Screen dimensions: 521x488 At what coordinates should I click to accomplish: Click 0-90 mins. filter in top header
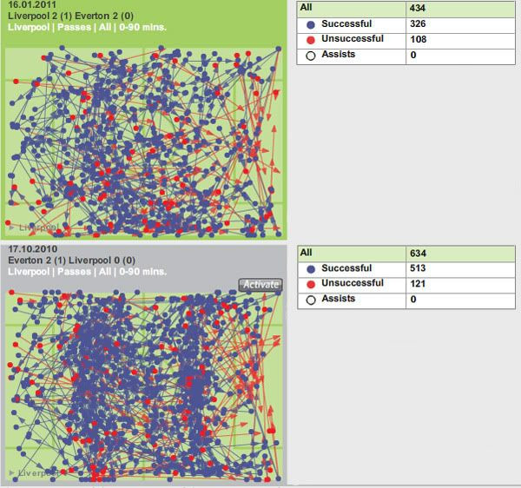(x=142, y=27)
